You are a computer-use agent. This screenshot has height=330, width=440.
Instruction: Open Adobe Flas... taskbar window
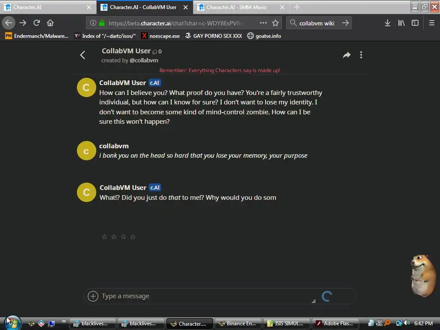pyautogui.click(x=335, y=324)
